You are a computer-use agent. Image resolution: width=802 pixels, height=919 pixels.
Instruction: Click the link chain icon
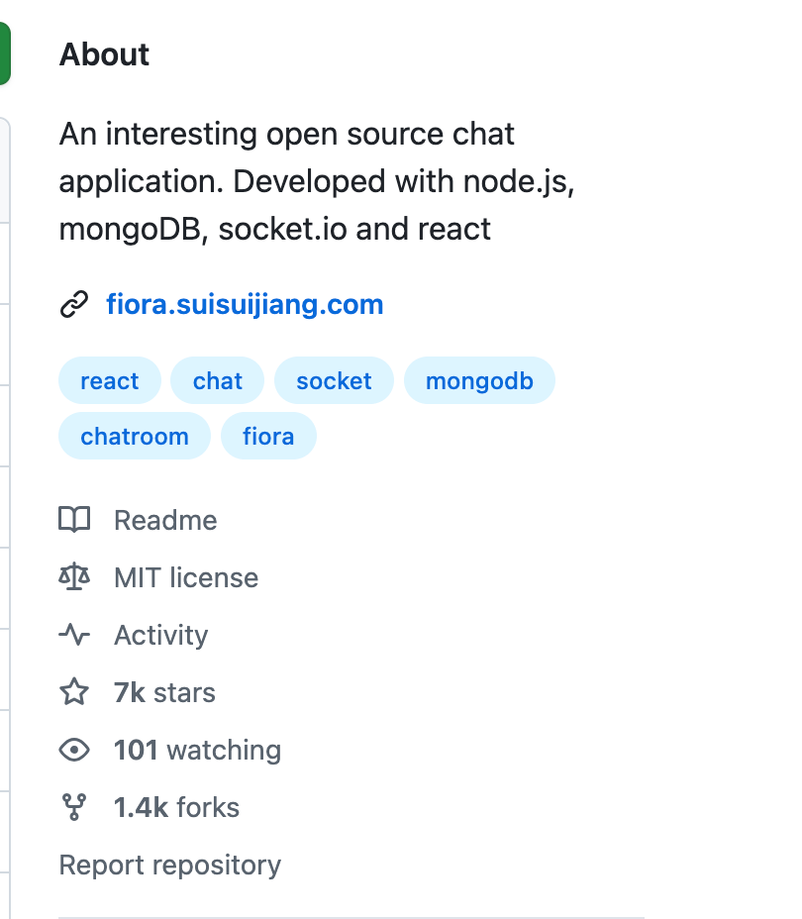tap(74, 305)
